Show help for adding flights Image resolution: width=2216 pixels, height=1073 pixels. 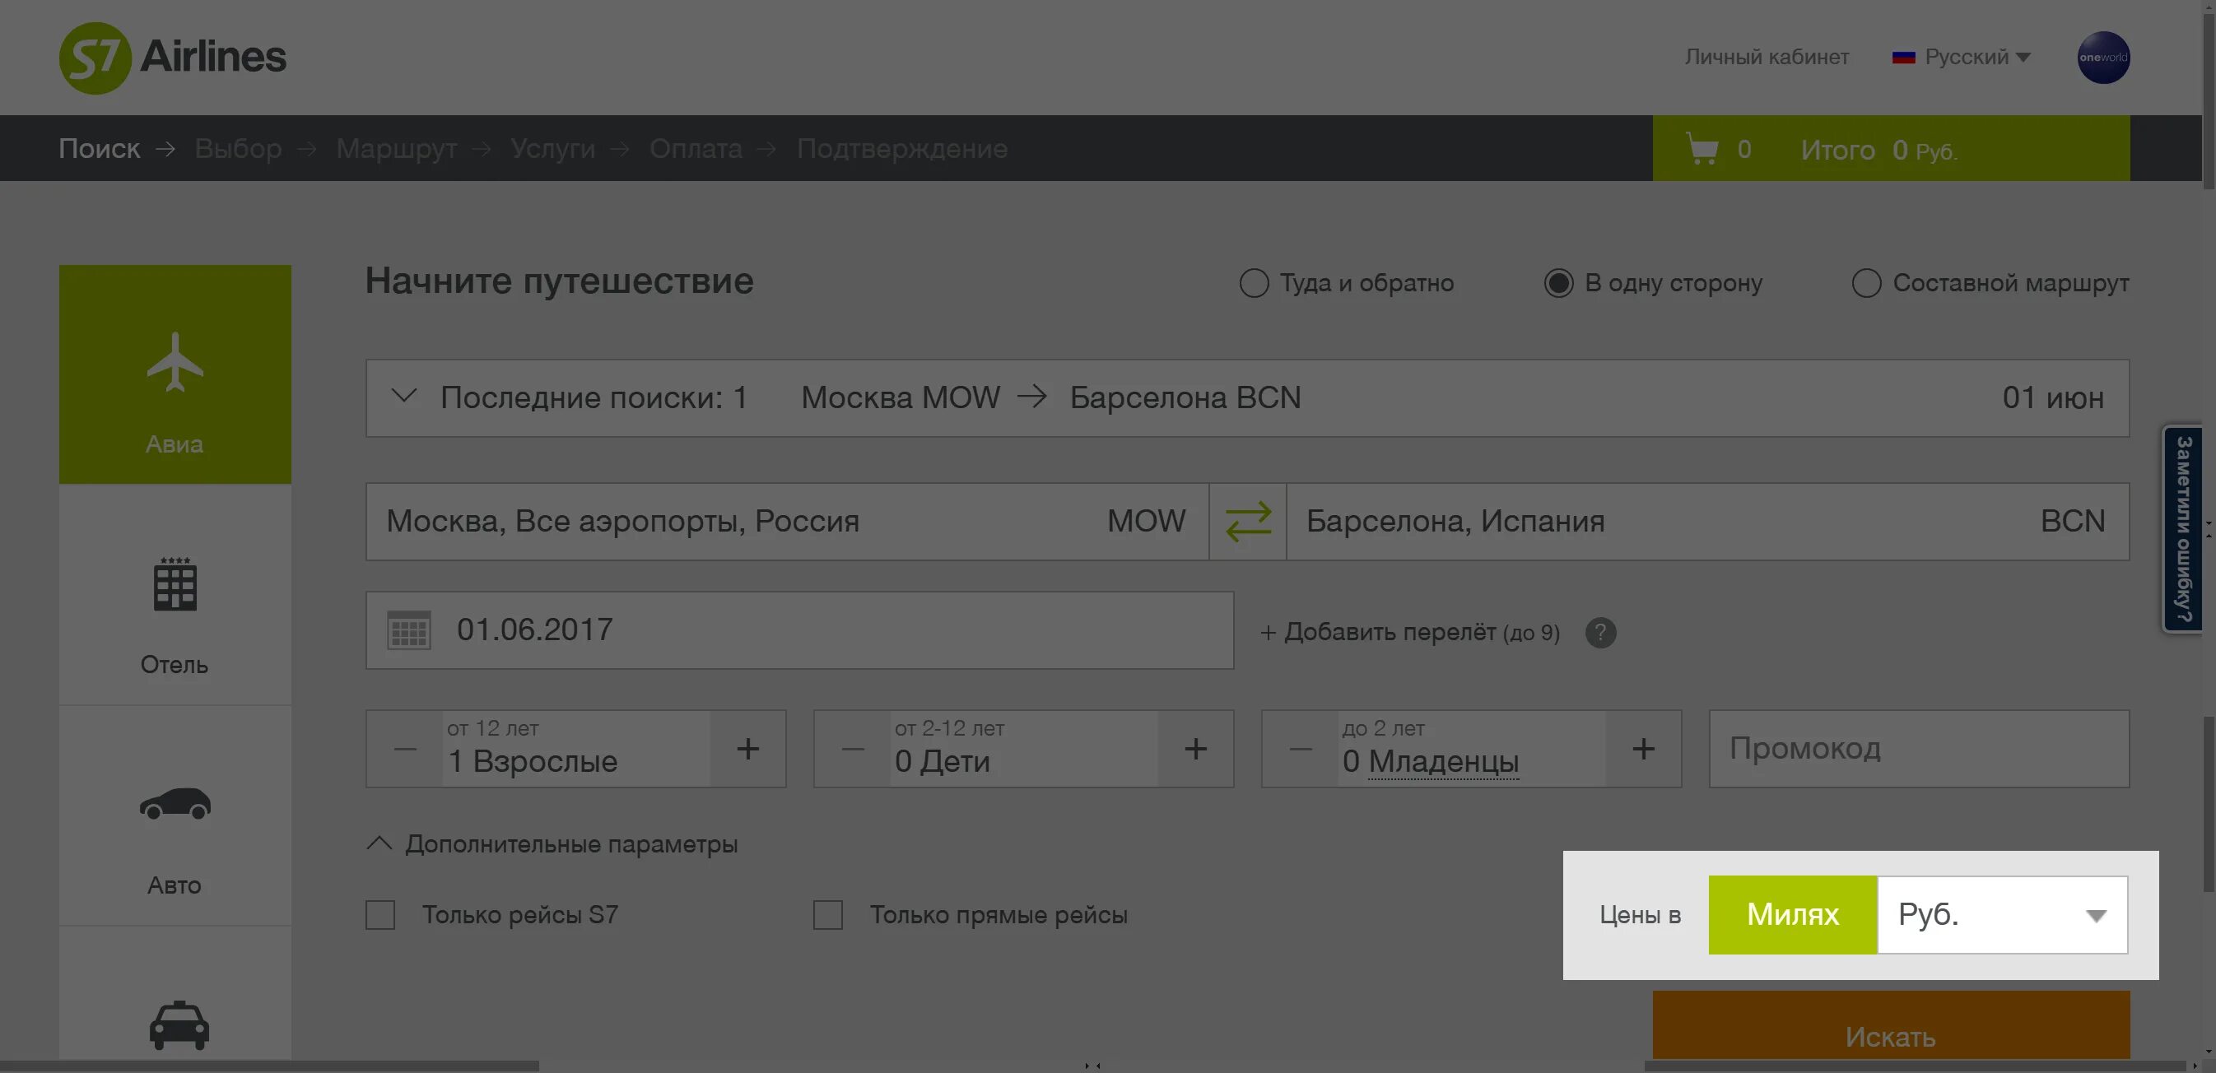1600,633
